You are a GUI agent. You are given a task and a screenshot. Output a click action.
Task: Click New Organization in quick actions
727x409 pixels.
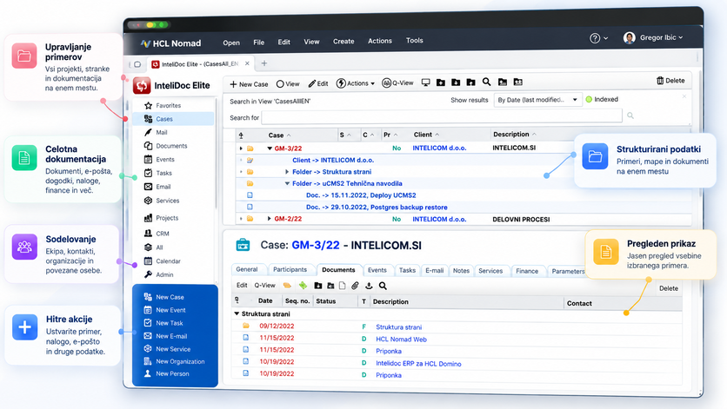[x=174, y=361]
